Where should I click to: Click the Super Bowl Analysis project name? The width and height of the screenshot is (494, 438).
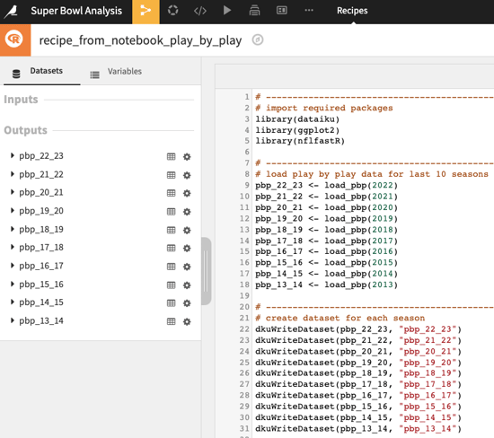[x=76, y=11]
